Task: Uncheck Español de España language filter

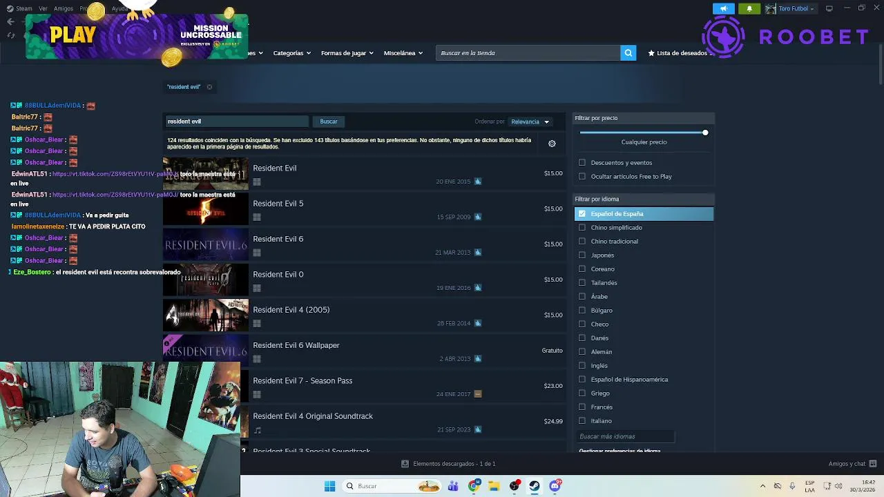Action: coord(582,214)
